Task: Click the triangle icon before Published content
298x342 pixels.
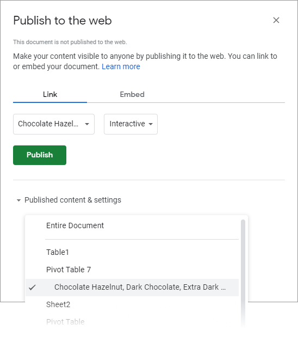Action: pos(18,200)
